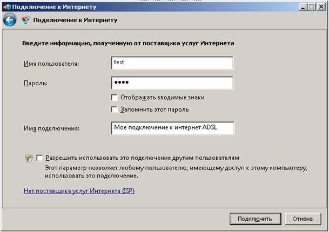This screenshot has width=329, height=232.
Task: Tick "Разрешить использовать это подключение" checkbox
Action: (39, 158)
